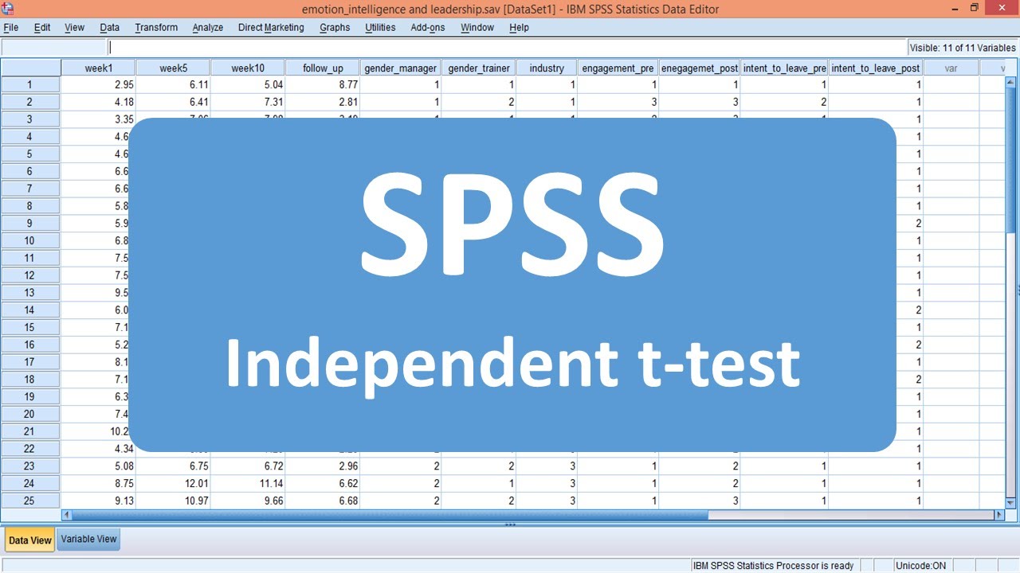1020x573 pixels.
Task: Select the intent_to_leave_post column header
Action: pos(876,68)
